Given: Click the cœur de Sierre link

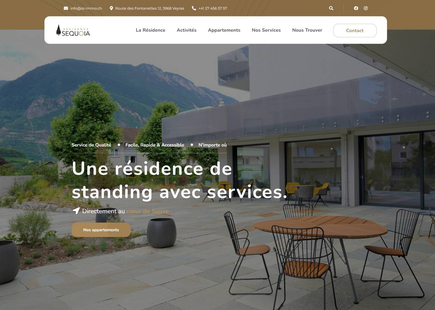Looking at the screenshot, I should point(148,211).
